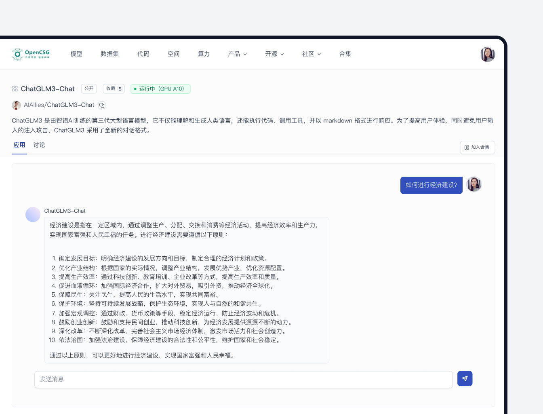Click the 运行中 GPU A10 status badge

(x=160, y=89)
